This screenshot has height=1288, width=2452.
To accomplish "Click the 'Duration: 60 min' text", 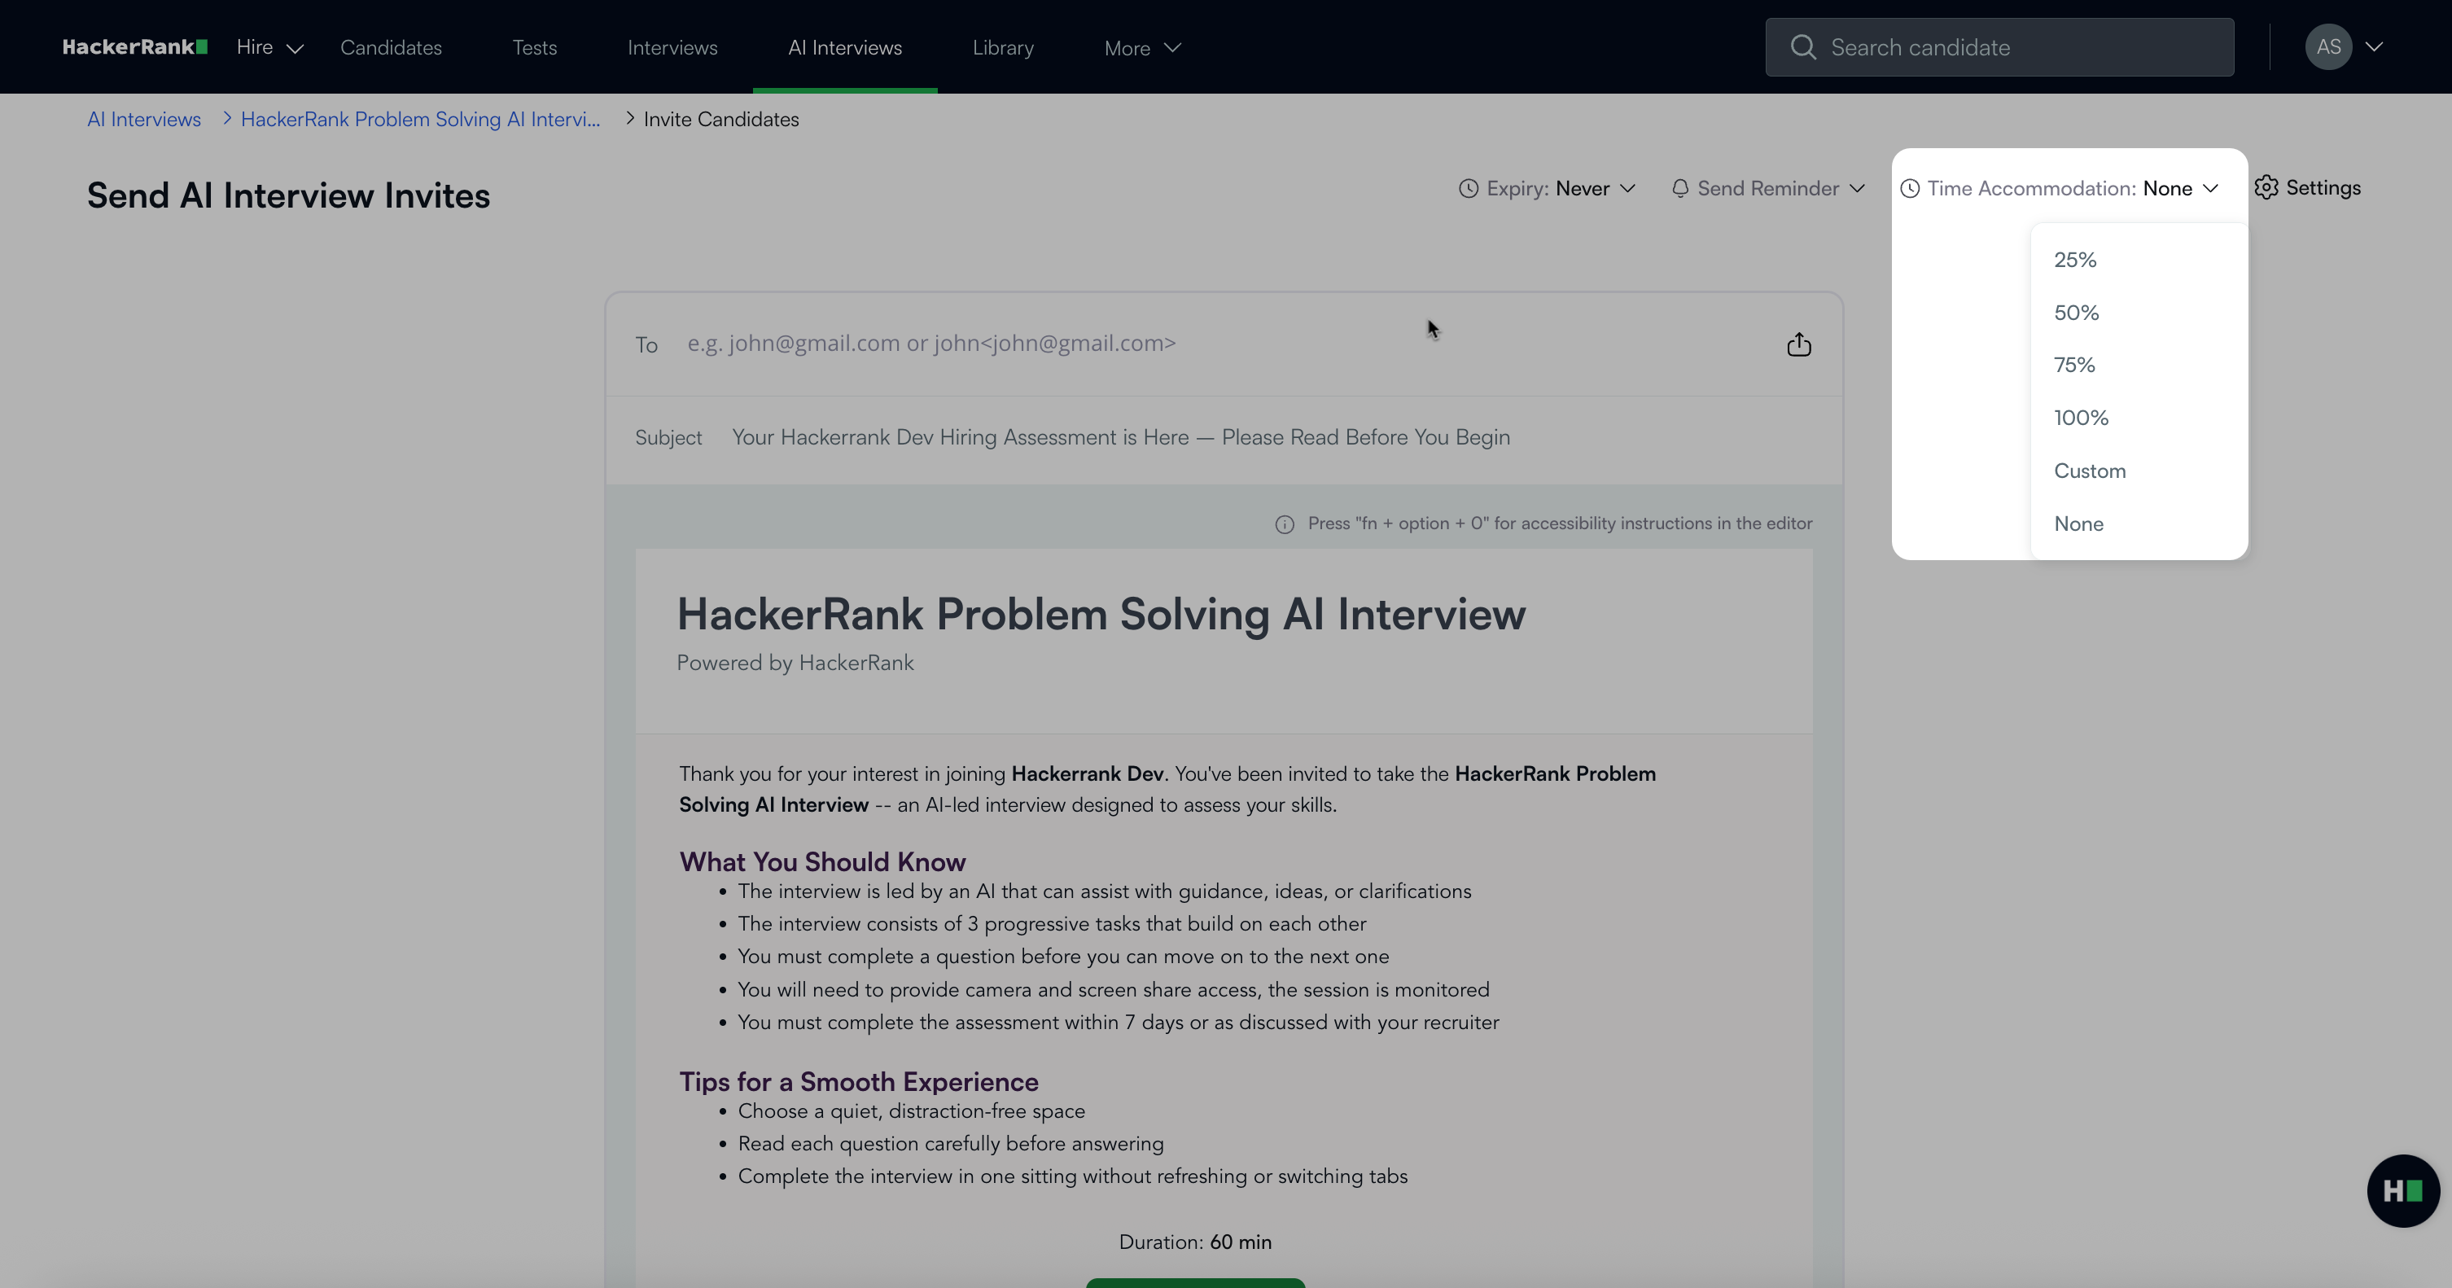I will click(1194, 1242).
